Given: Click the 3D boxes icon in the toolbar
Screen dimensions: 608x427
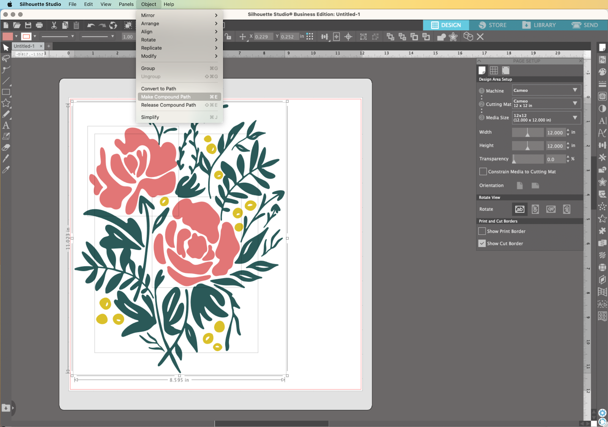Looking at the screenshot, I should pyautogui.click(x=468, y=37).
